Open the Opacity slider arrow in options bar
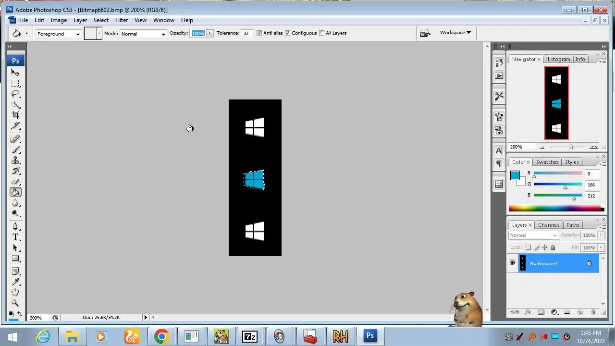This screenshot has width=615, height=346. (209, 33)
